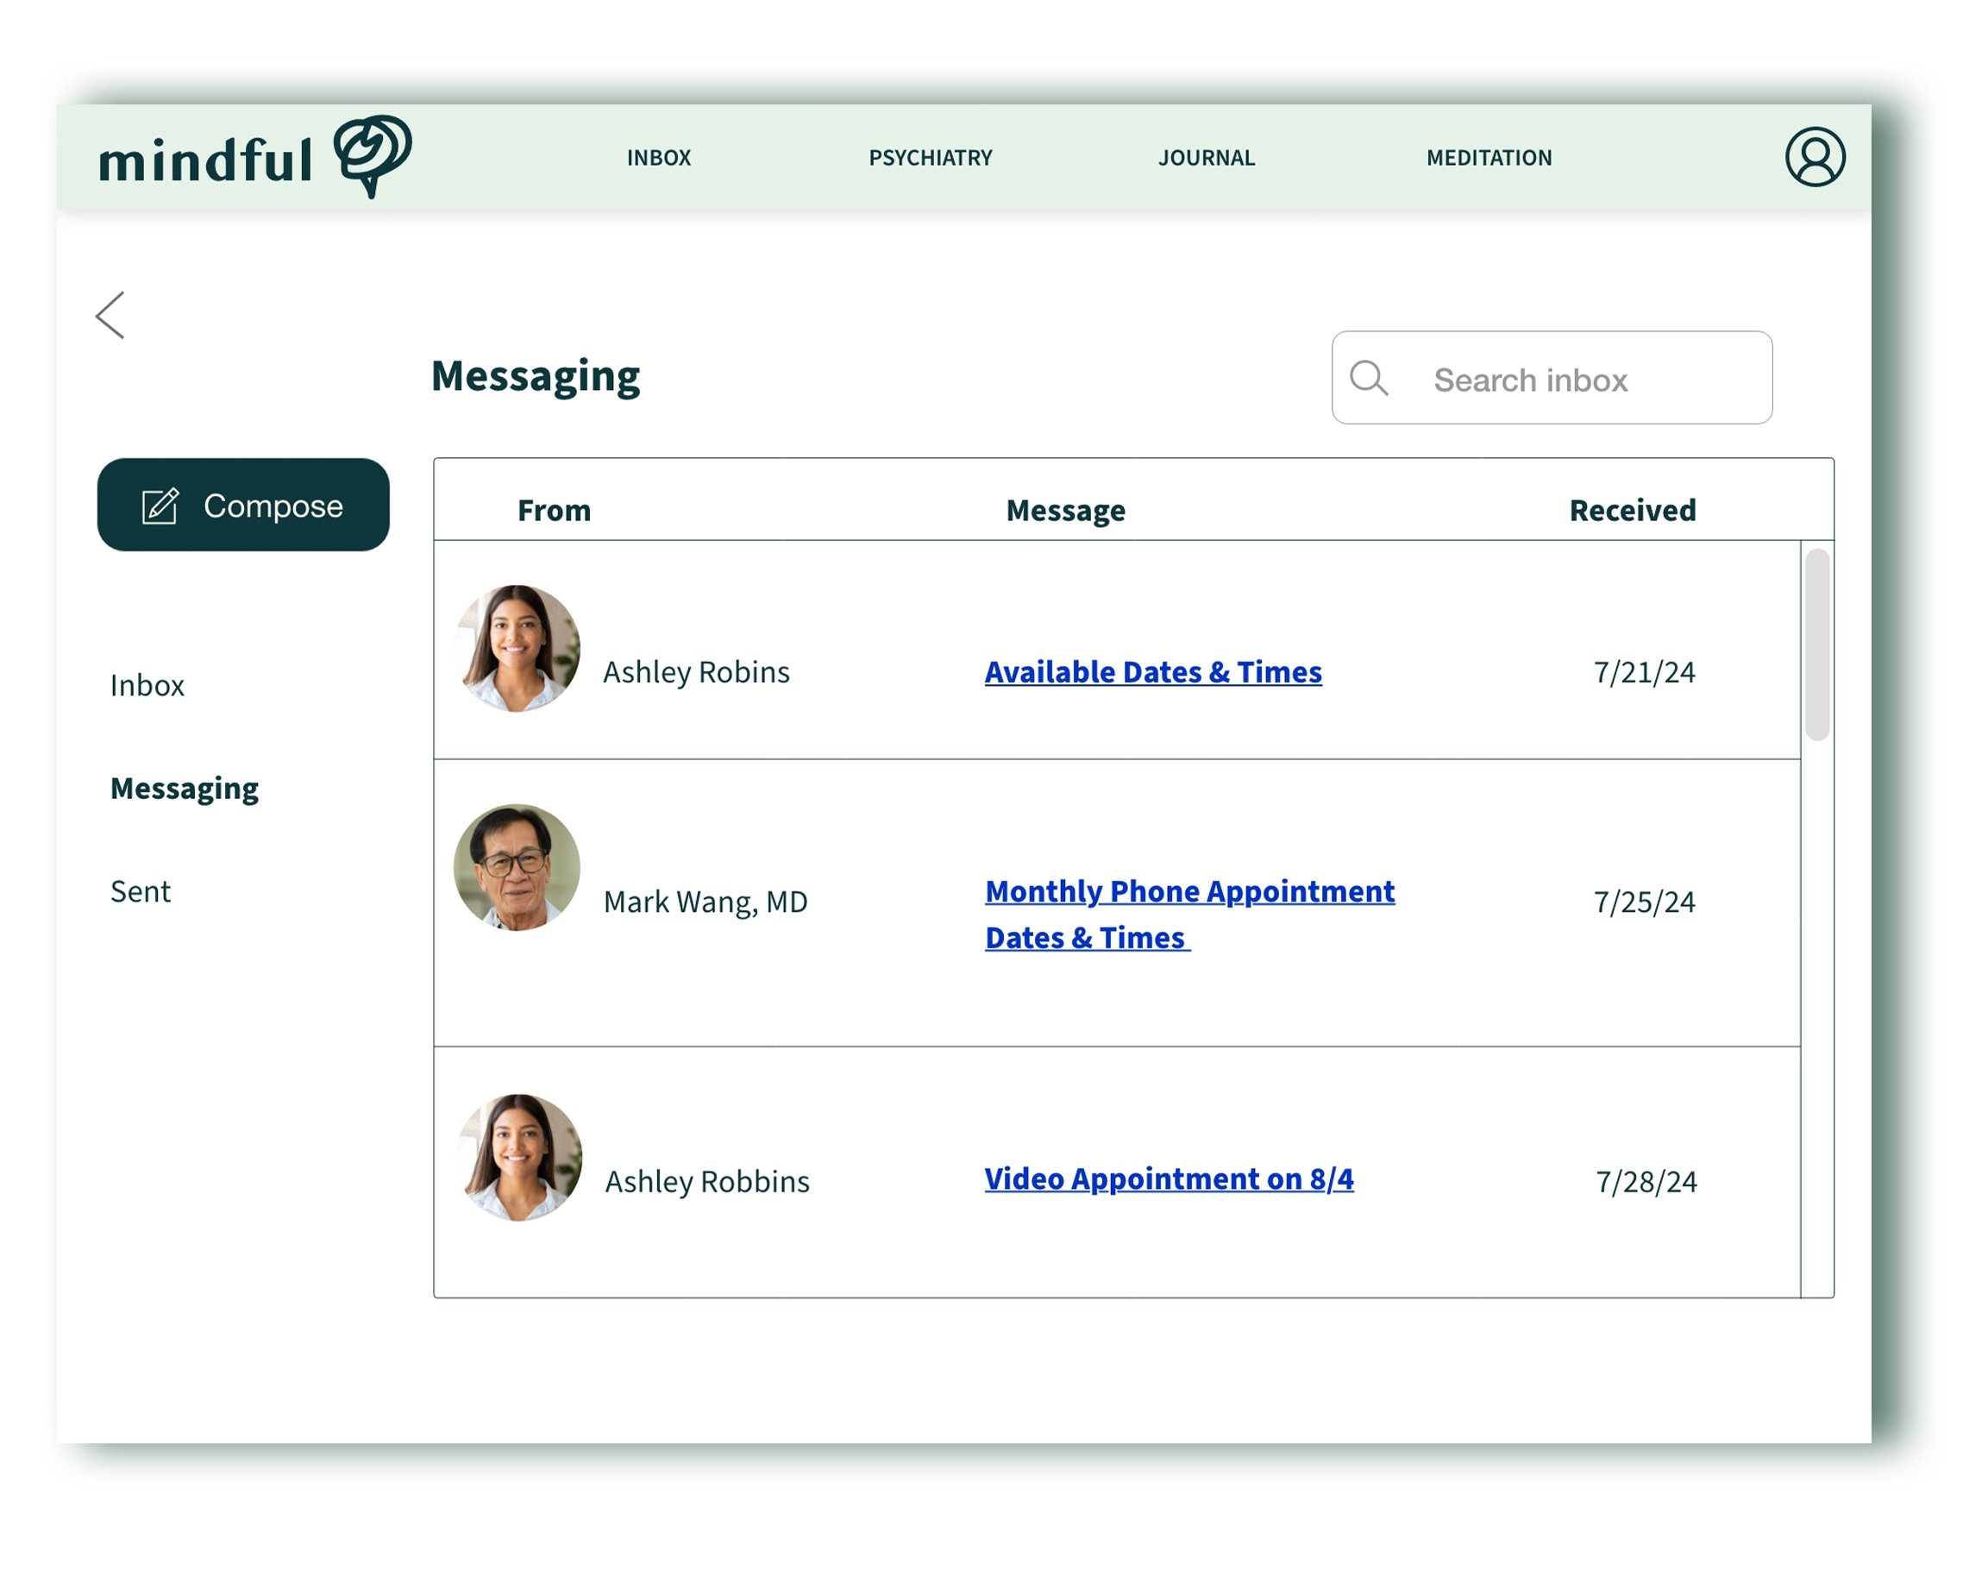Open Video Appointment on 8/4 link
Image resolution: width=1963 pixels, height=1584 pixels.
pos(1169,1178)
